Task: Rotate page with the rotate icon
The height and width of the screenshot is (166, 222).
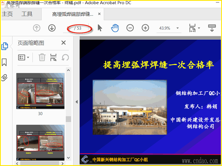Action: point(65,58)
